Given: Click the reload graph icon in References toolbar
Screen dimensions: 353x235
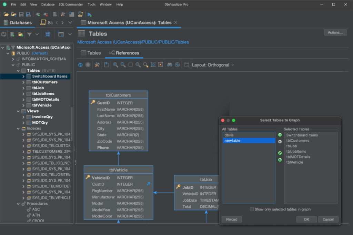Looking at the screenshot, I should click(80, 65).
